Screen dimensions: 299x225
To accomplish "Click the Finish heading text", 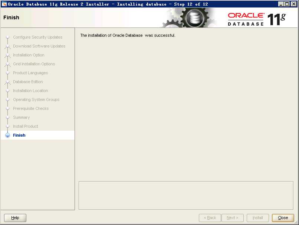I will [x=11, y=17].
